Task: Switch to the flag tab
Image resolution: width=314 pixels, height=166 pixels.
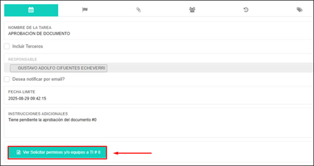Action: [85, 10]
